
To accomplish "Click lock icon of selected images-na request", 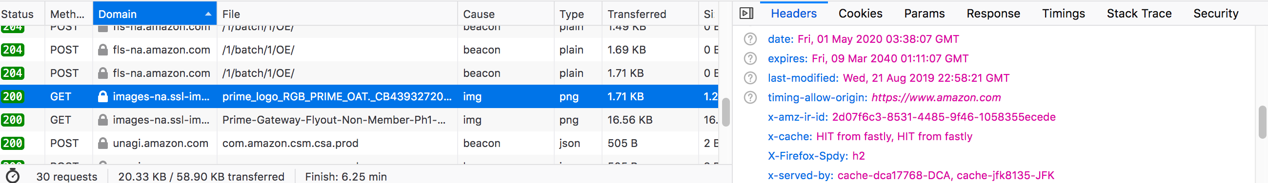I will (103, 97).
